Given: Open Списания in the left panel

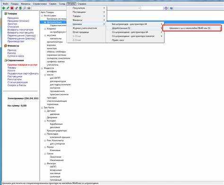Looking at the screenshot, I should pyautogui.click(x=13, y=26).
